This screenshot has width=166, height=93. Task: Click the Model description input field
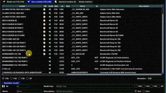click(94, 91)
